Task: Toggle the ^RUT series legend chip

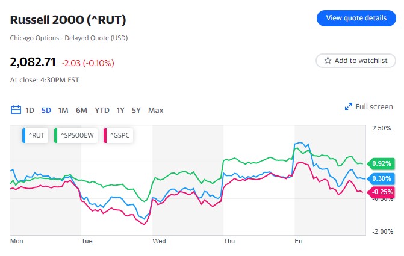Action: (35, 135)
